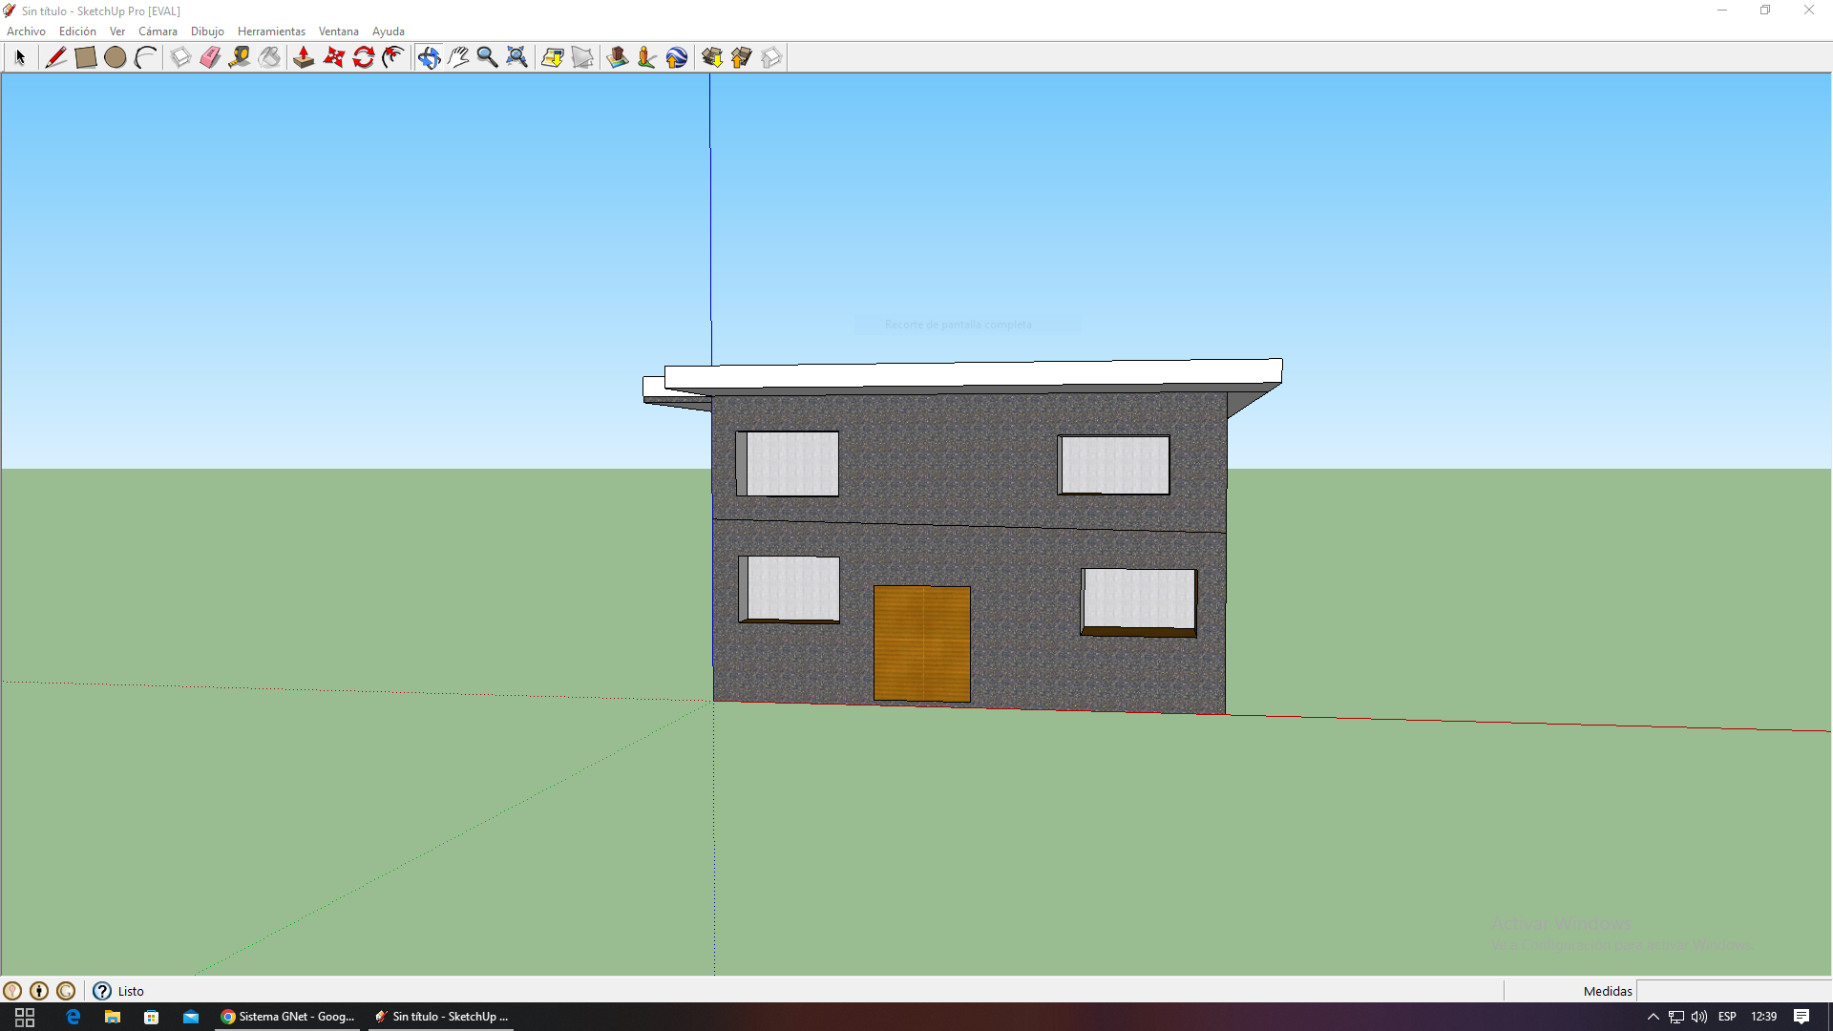Open the Herramientas menu
The height and width of the screenshot is (1031, 1833).
pos(271,32)
